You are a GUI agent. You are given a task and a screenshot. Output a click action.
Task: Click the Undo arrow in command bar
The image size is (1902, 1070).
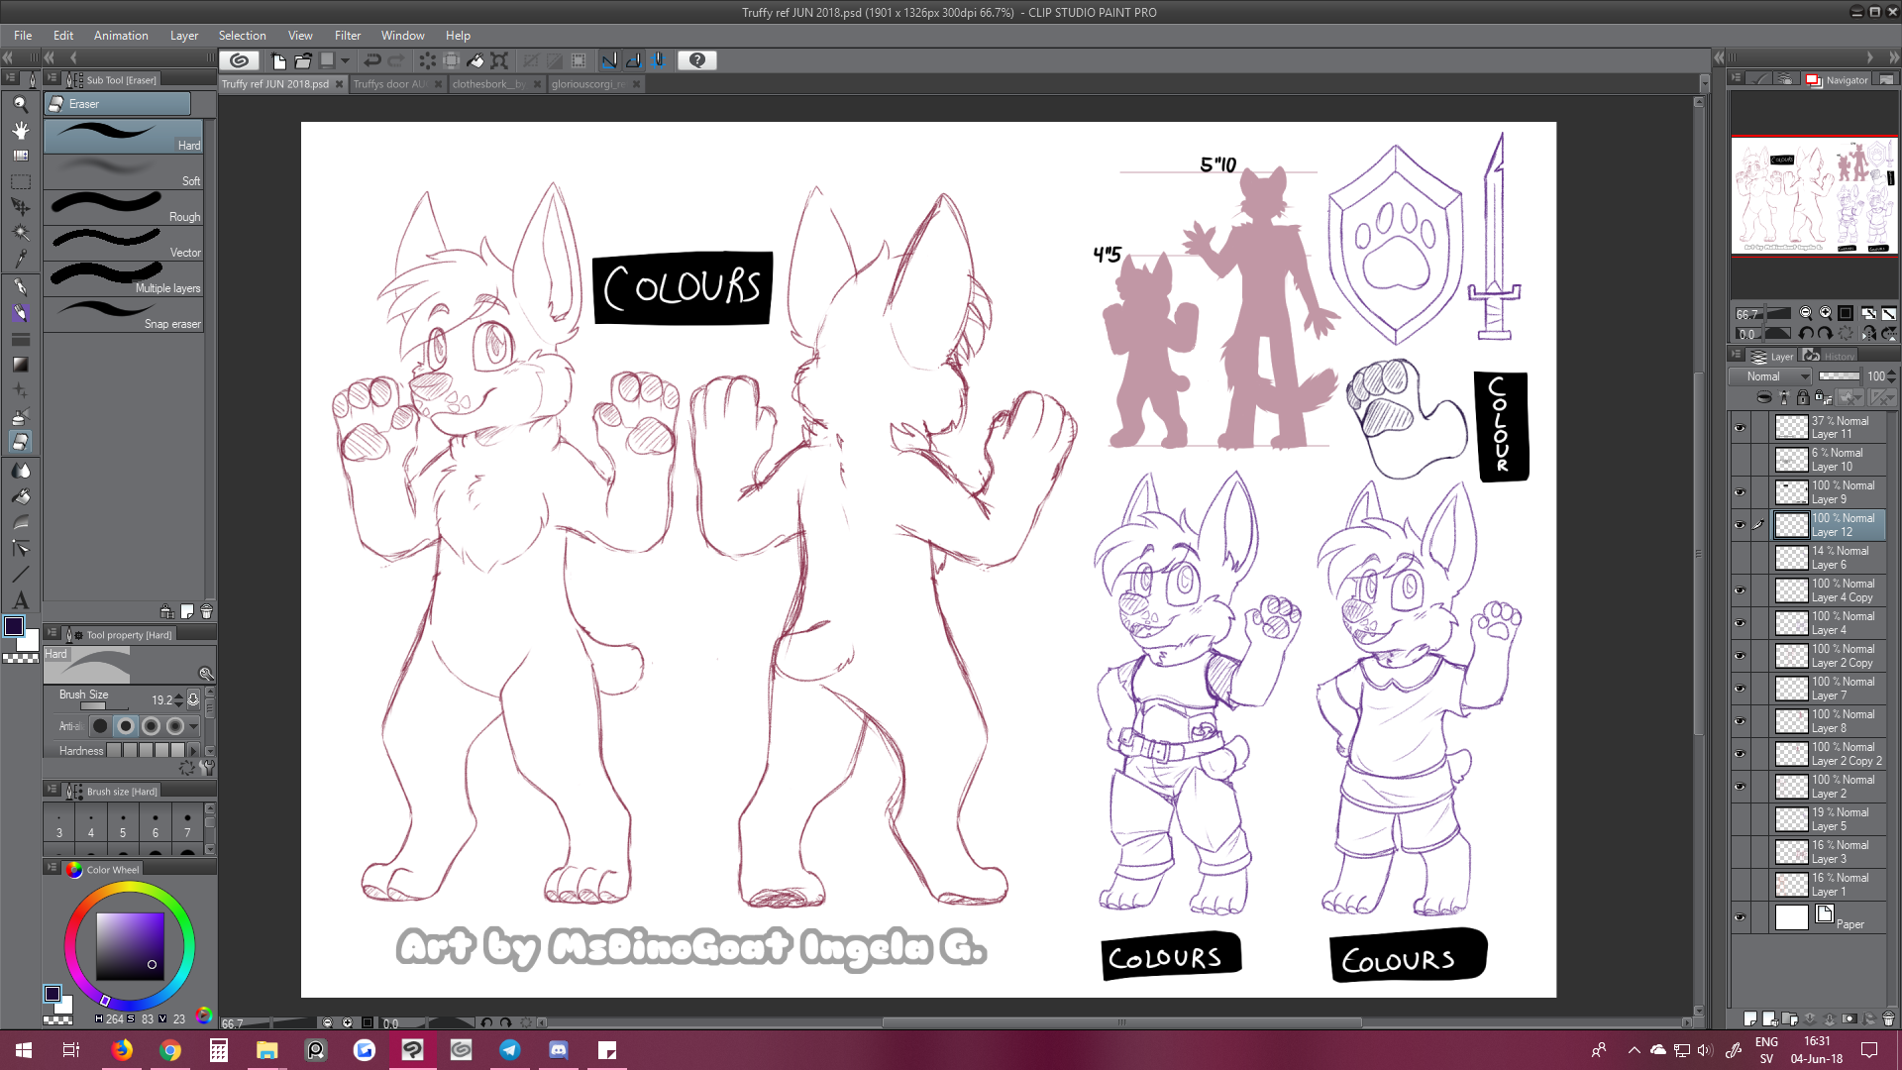(372, 60)
